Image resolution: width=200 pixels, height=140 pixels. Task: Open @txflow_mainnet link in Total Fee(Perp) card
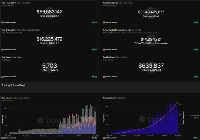(111, 77)
